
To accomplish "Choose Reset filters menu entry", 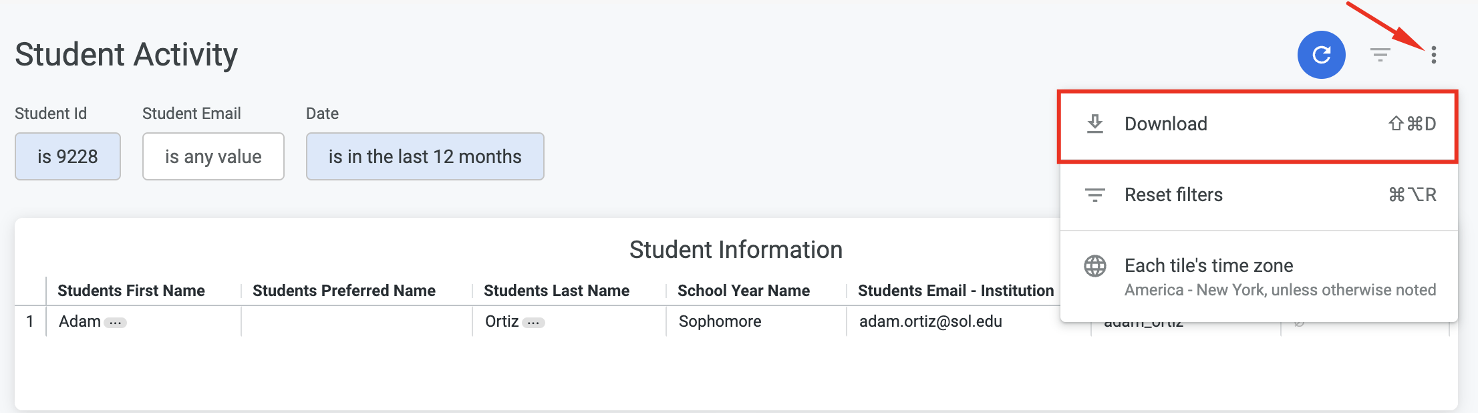I will coord(1258,195).
